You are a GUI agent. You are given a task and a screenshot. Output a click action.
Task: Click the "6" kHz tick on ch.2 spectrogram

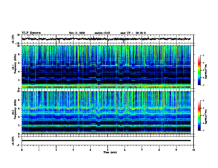pos(19,108)
